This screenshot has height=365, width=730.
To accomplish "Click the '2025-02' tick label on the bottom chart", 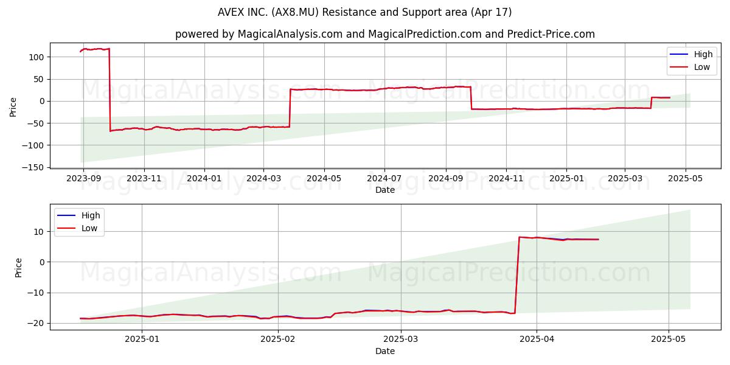I will coord(278,340).
